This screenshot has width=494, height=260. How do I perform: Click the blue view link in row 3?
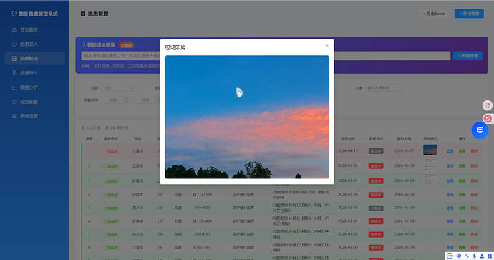(x=450, y=181)
